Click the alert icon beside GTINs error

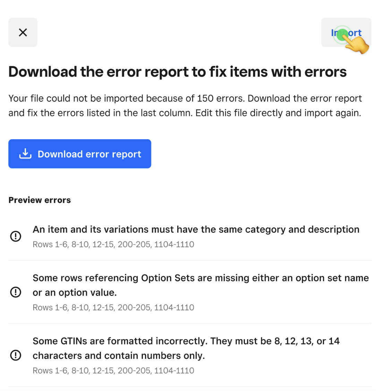coord(16,355)
